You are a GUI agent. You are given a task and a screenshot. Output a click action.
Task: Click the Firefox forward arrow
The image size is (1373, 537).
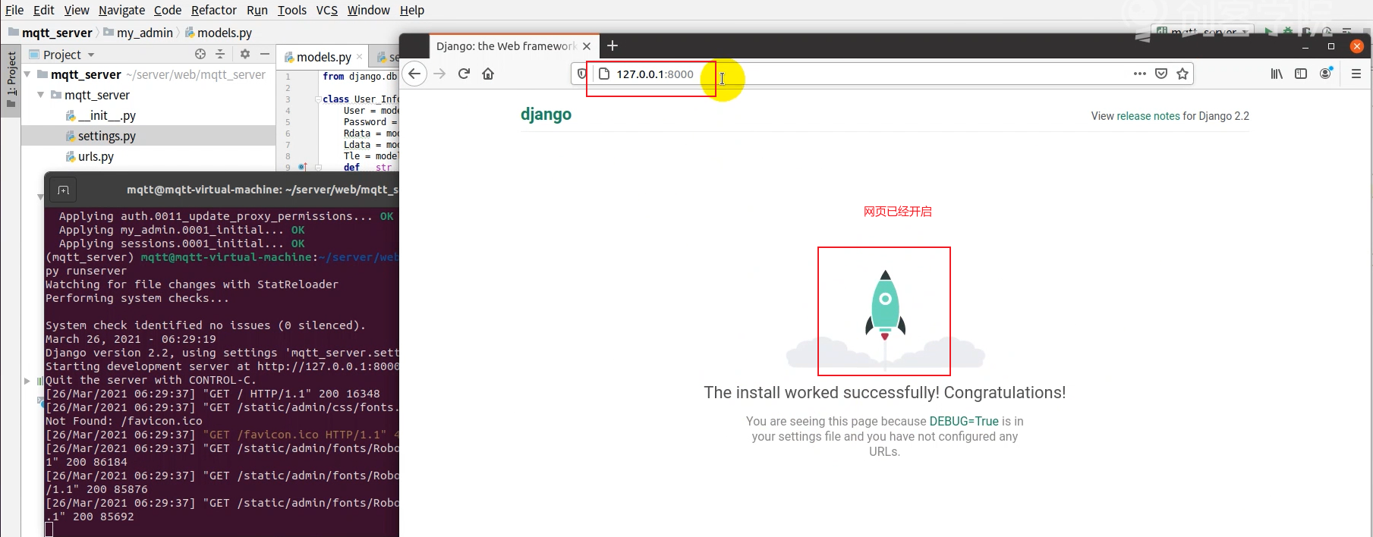pos(439,74)
